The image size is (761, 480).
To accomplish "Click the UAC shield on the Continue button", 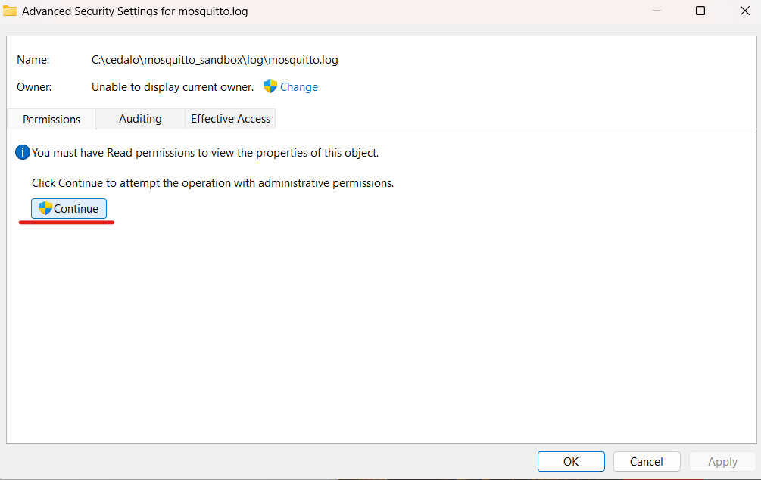I will [x=47, y=208].
